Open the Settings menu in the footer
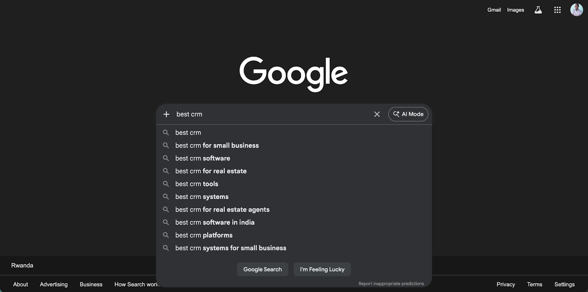The height and width of the screenshot is (292, 588). pyautogui.click(x=564, y=284)
